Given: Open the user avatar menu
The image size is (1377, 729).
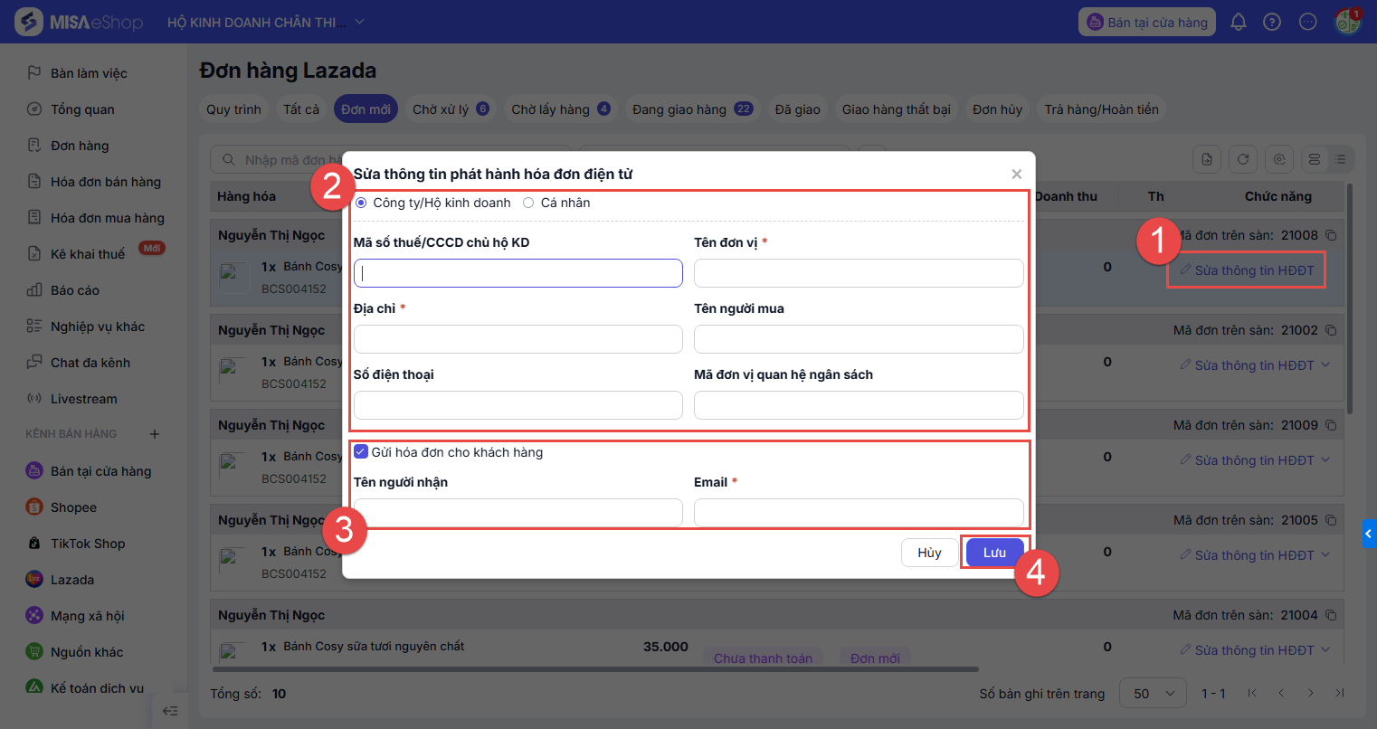Looking at the screenshot, I should coord(1348,22).
